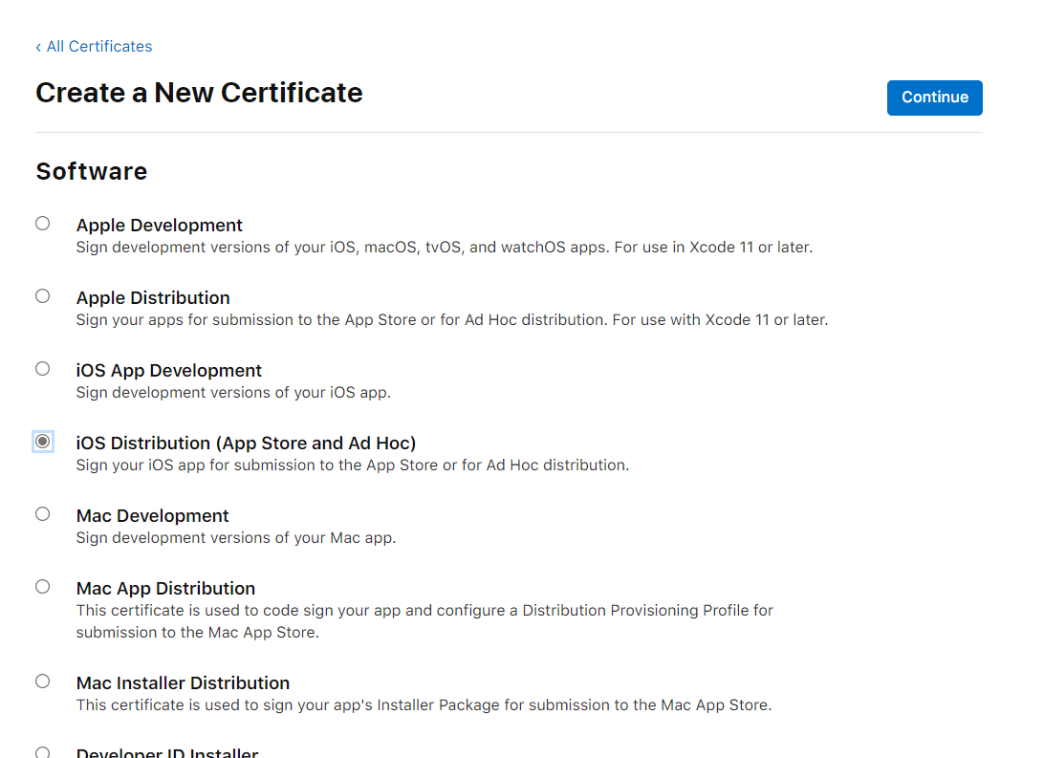1044x758 pixels.
Task: Go back to All Certificates
Action: coord(94,46)
